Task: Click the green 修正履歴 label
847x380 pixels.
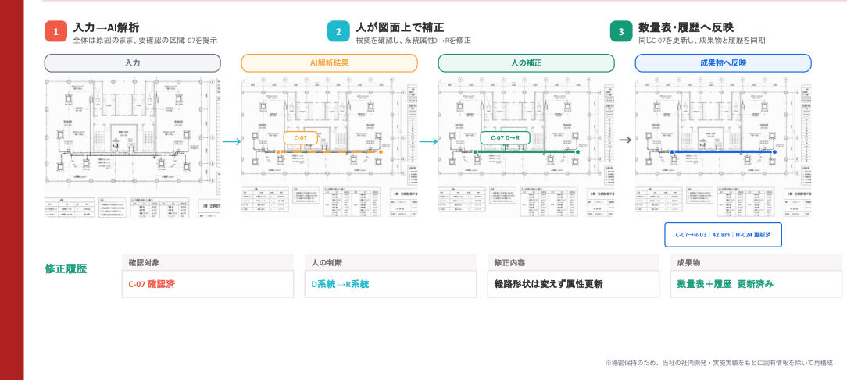Action: (66, 268)
